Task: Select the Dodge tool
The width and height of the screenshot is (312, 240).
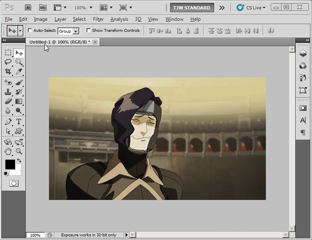Action: pyautogui.click(x=19, y=111)
